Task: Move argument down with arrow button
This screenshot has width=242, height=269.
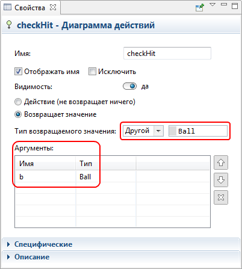Action: tap(221, 180)
